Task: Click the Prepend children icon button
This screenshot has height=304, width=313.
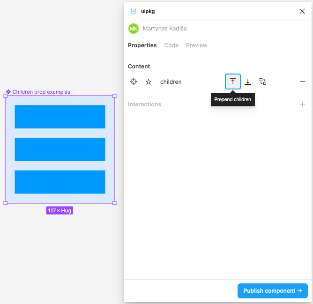Action: 233,82
